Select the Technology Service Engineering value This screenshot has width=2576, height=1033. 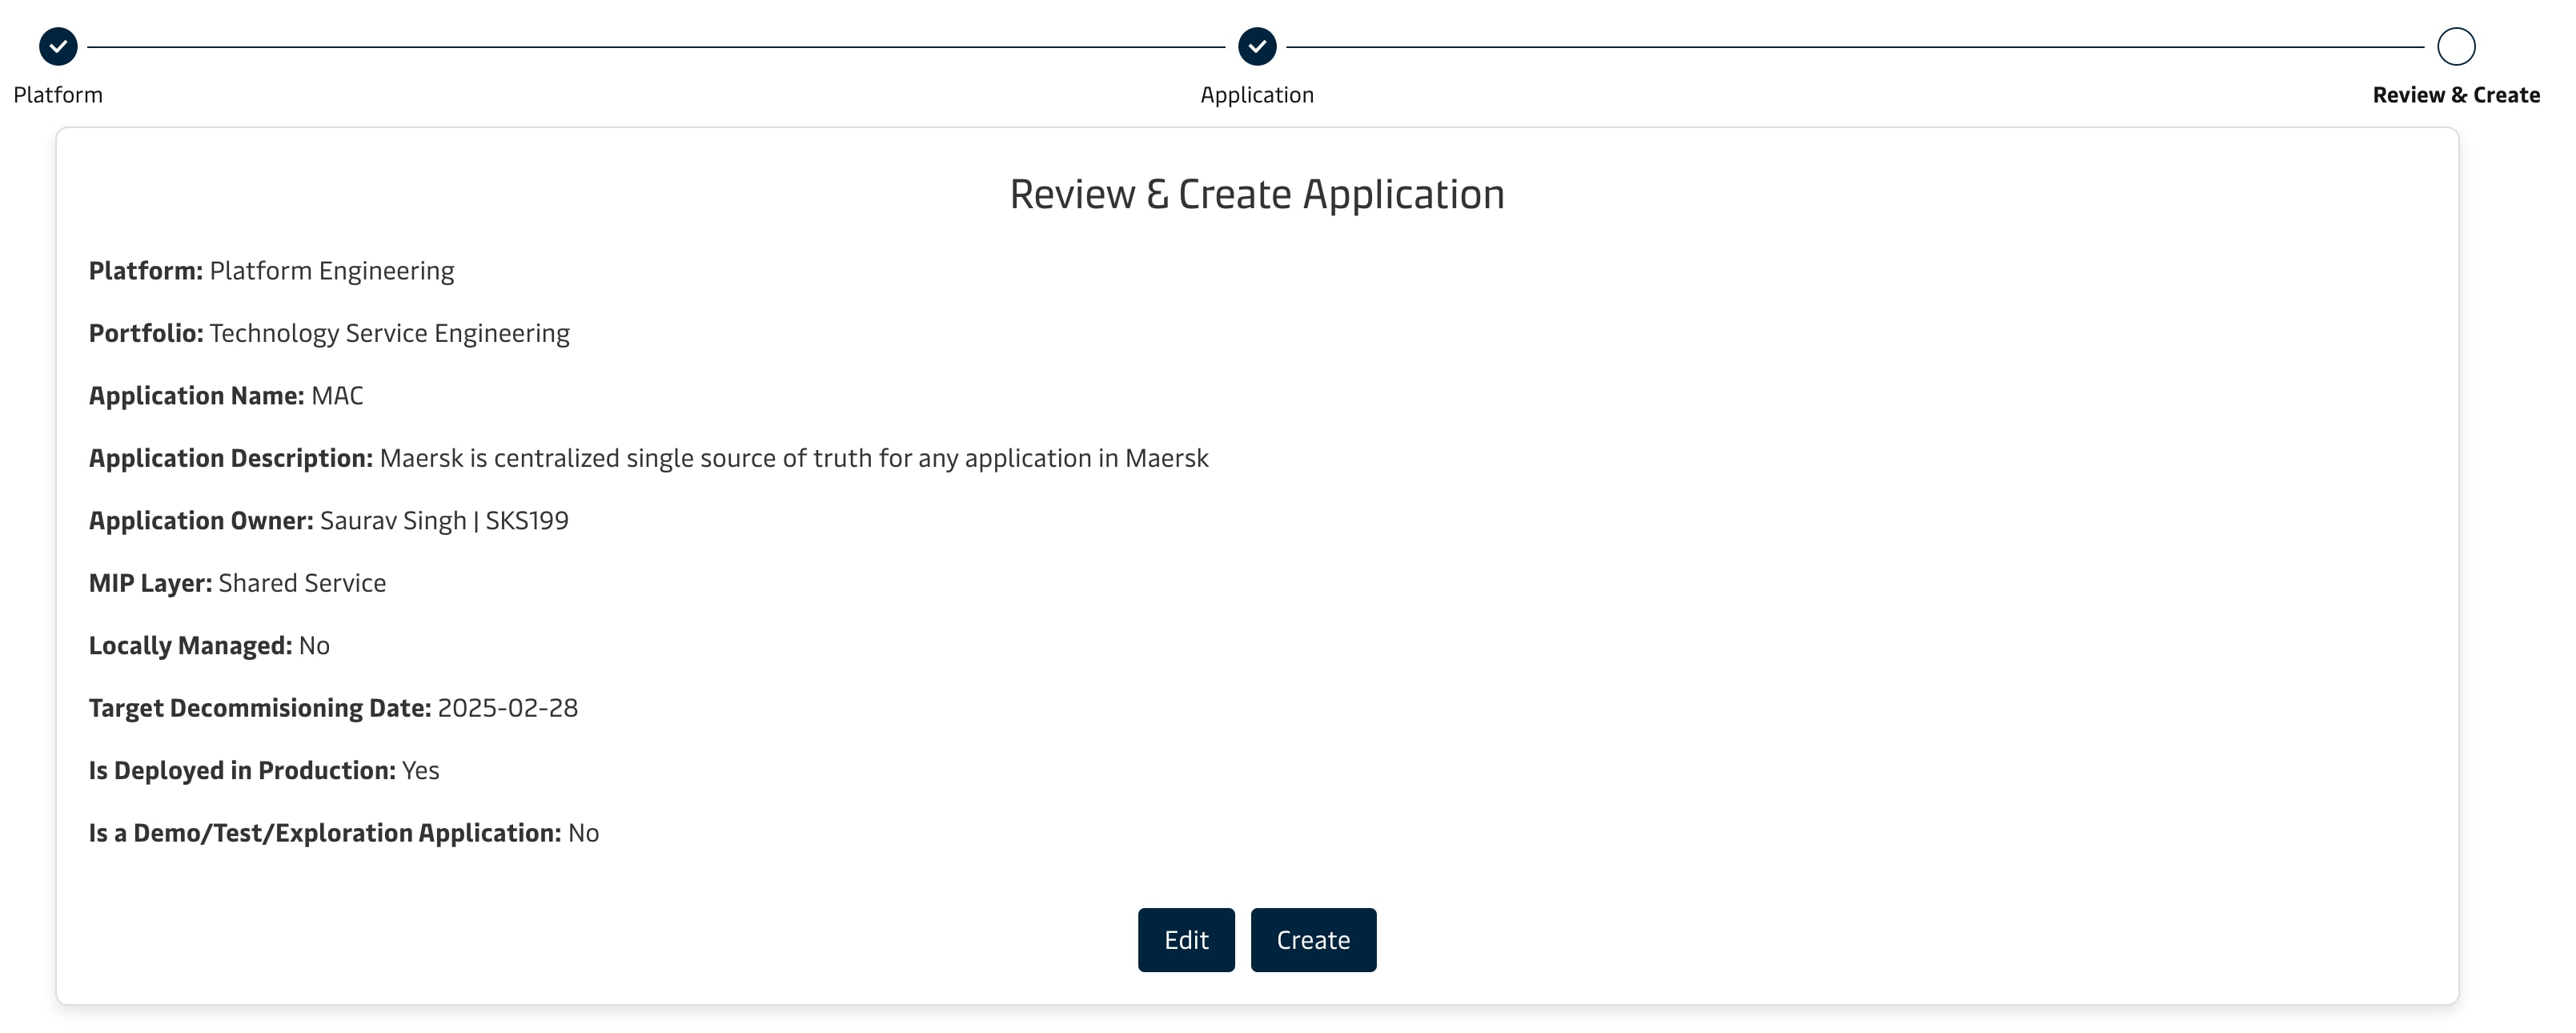click(389, 333)
